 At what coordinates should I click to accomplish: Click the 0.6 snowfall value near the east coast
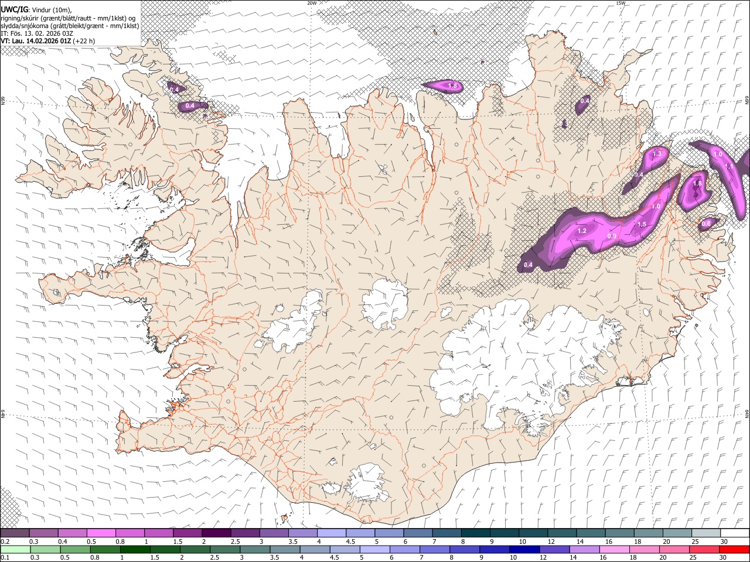pyautogui.click(x=706, y=224)
